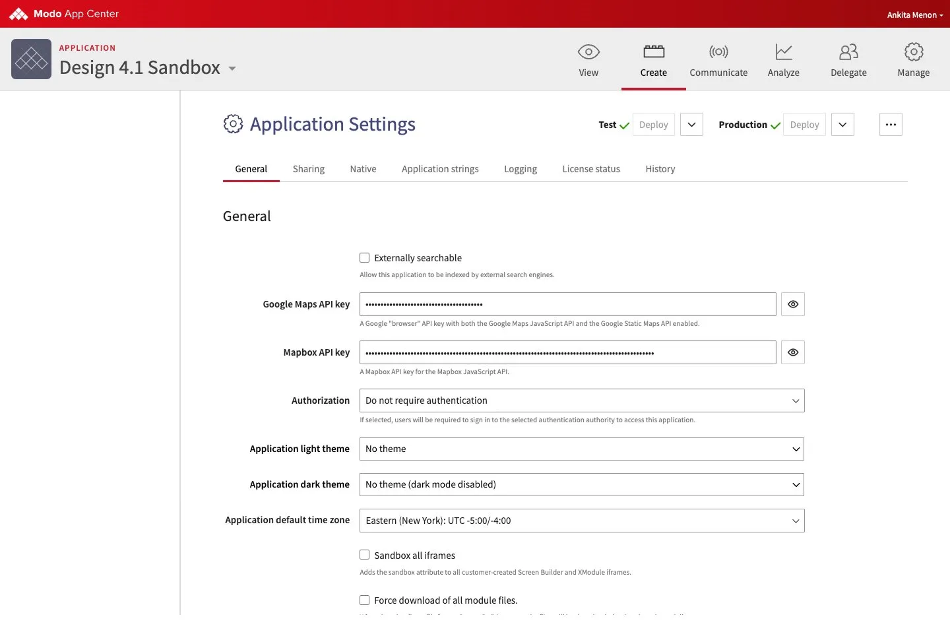This screenshot has height=640, width=950.
Task: Reveal the Google Maps API key
Action: coord(793,304)
